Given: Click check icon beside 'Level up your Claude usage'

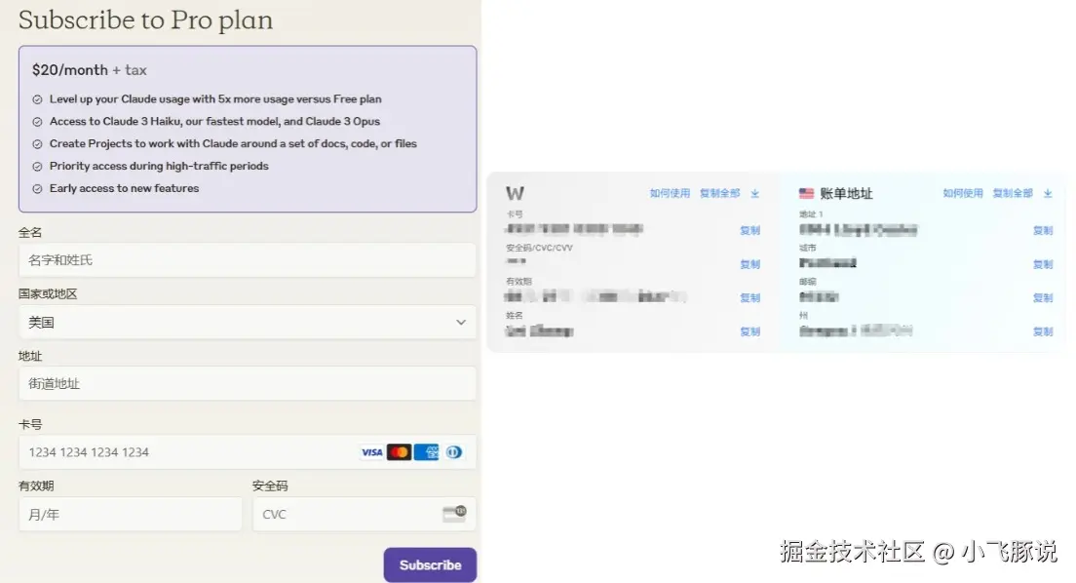Looking at the screenshot, I should (x=37, y=99).
